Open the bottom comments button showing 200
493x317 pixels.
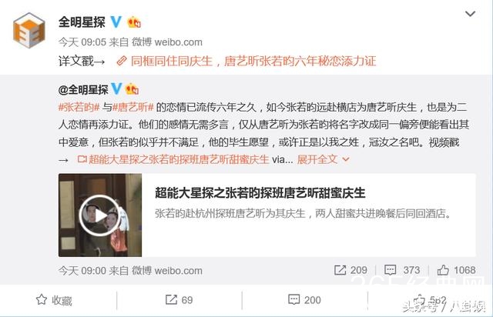304,300
